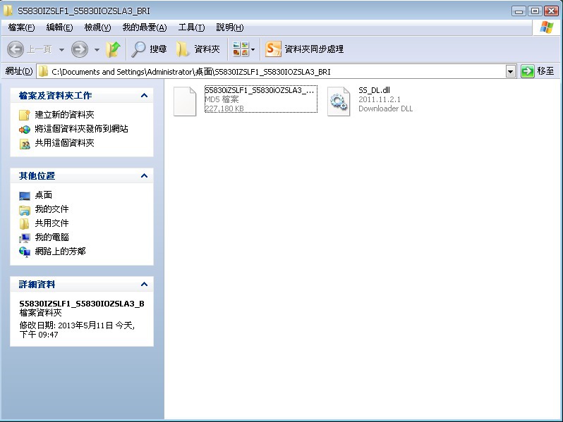Expand the address bar dropdown arrow
This screenshot has height=422, width=563.
(511, 71)
